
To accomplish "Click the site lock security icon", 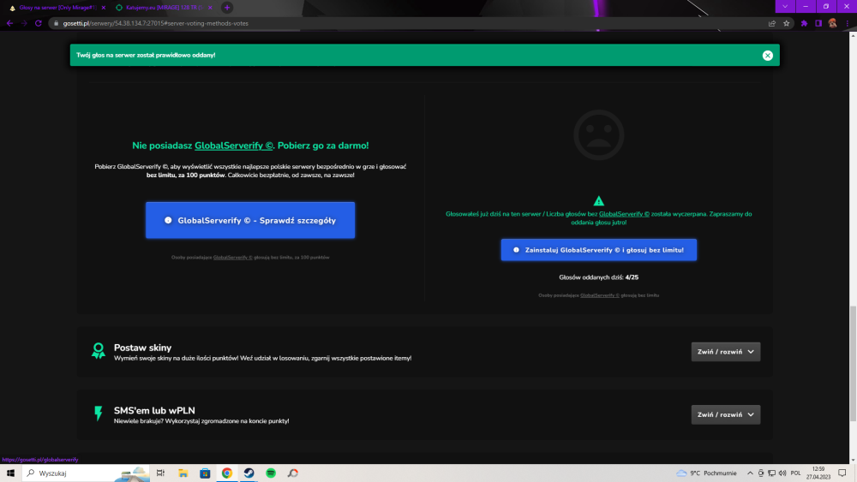I will 56,23.
